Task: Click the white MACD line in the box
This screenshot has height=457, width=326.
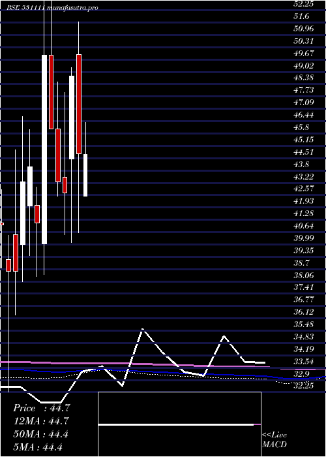Action: tap(176, 425)
